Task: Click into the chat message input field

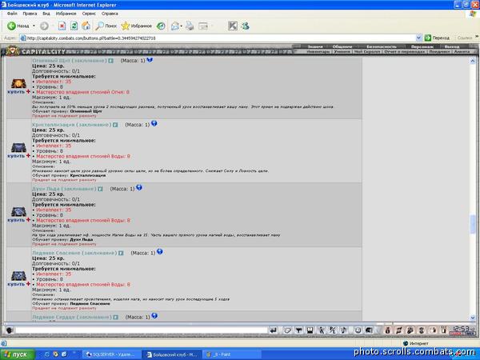Action: (x=142, y=330)
